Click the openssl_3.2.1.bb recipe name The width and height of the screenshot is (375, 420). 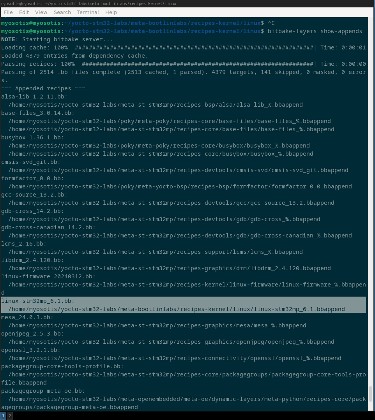click(x=31, y=350)
